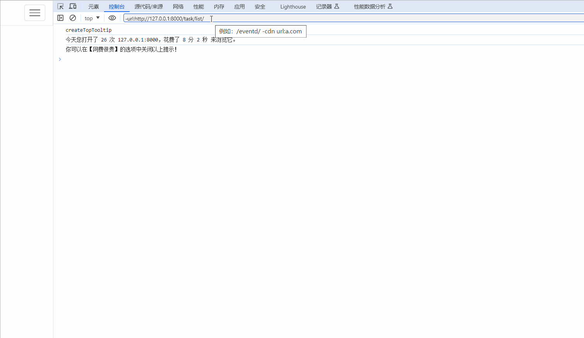Create a live expression with the eye icon
584x338 pixels.
coord(112,18)
